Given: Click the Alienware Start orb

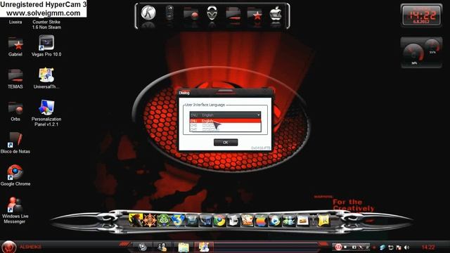Looking at the screenshot, I should pos(8,247).
